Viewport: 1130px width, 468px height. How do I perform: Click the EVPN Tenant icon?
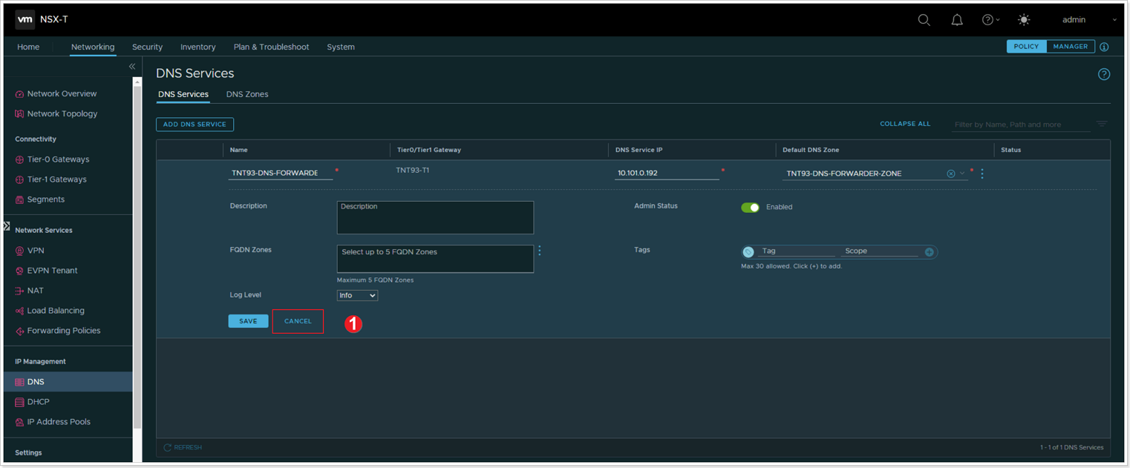coord(19,271)
